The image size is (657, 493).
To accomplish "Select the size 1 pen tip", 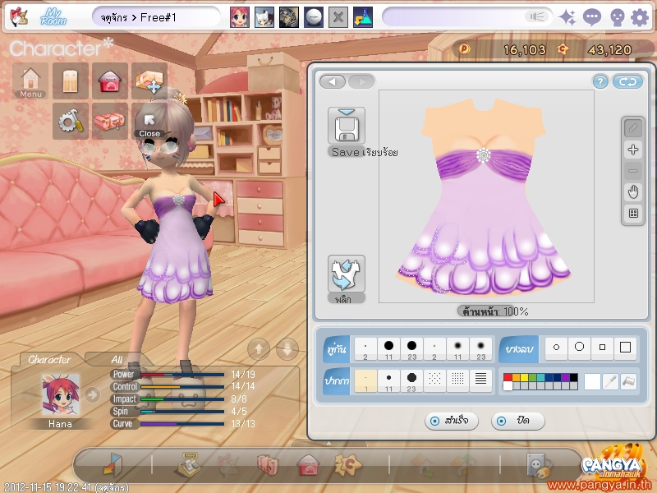I will [x=365, y=381].
